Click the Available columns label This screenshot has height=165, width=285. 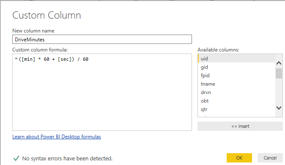(218, 50)
